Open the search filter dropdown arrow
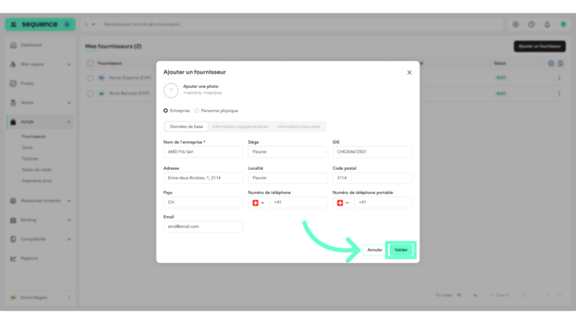This screenshot has height=324, width=576. (x=93, y=24)
